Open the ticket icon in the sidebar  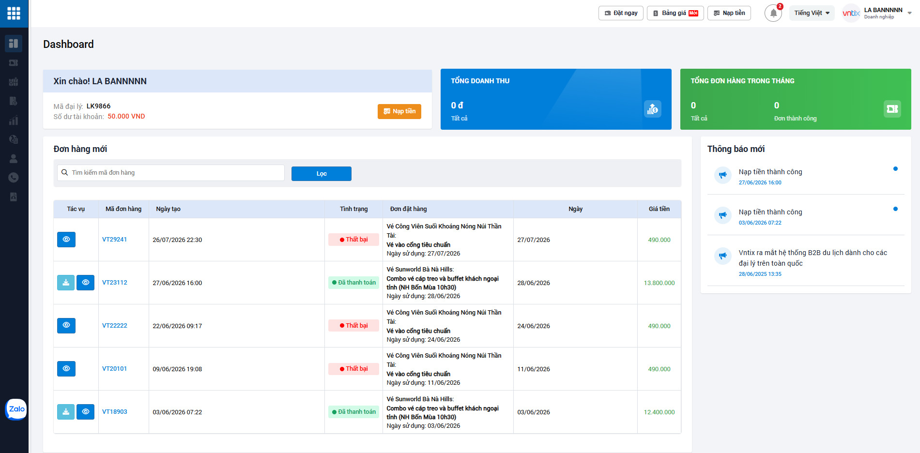14,63
